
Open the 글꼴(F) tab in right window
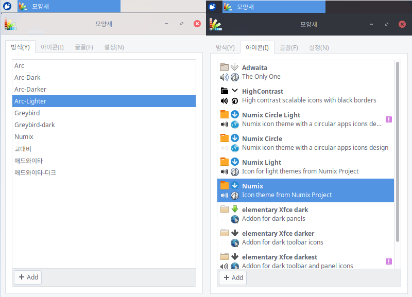coord(289,48)
